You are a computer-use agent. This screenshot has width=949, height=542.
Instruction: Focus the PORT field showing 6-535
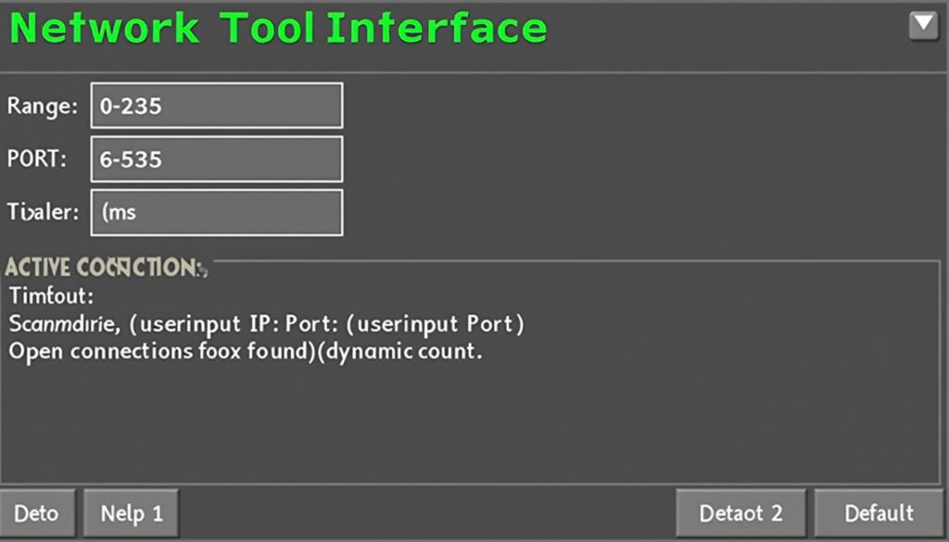(217, 159)
